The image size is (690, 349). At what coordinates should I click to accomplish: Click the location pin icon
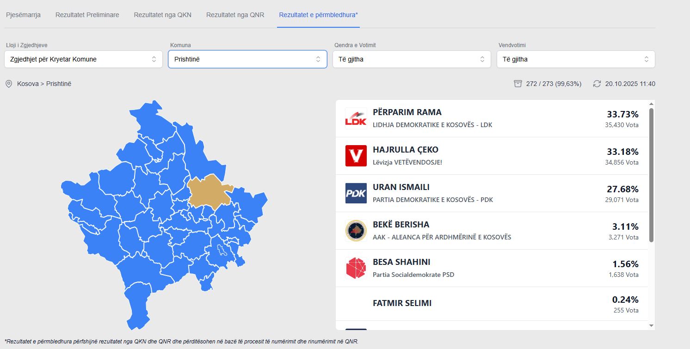(x=8, y=84)
